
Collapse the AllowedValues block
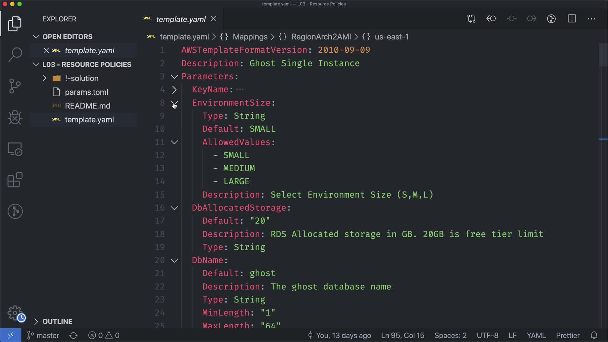coord(174,142)
